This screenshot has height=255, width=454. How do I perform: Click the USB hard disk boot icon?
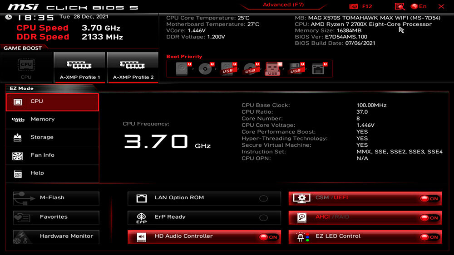coord(228,69)
